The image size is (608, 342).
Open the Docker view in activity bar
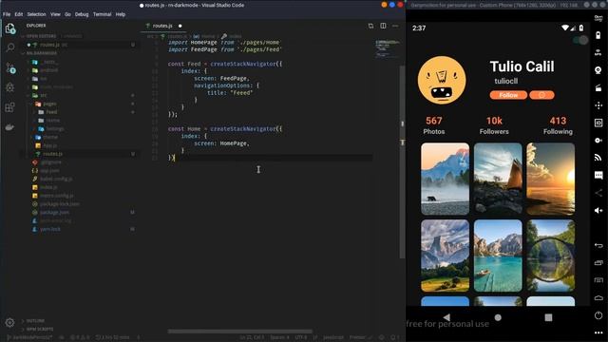coord(10,126)
